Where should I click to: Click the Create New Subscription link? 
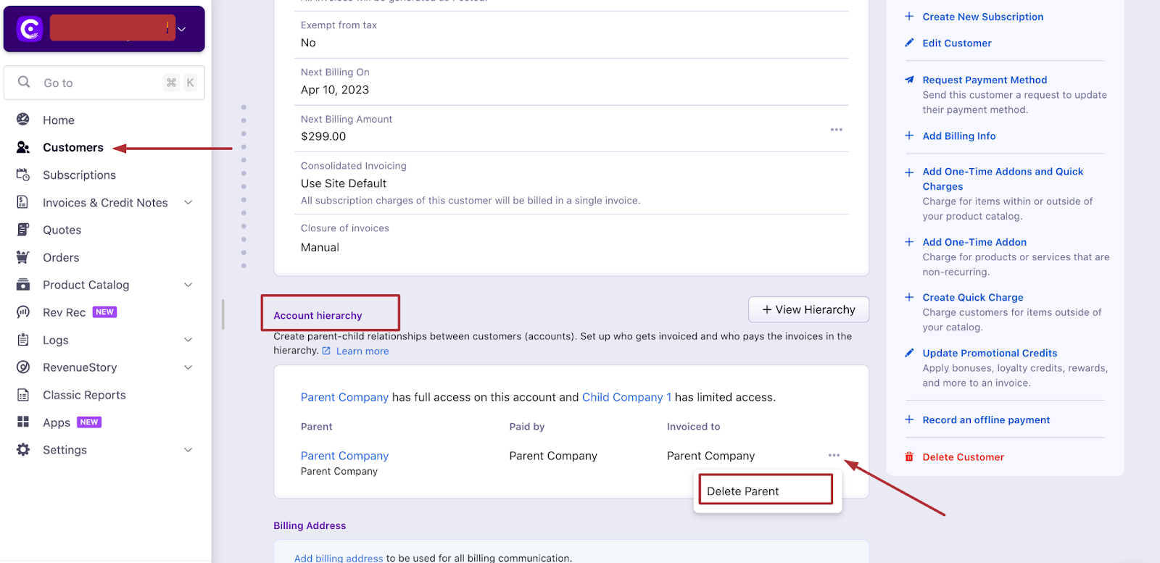coord(982,17)
